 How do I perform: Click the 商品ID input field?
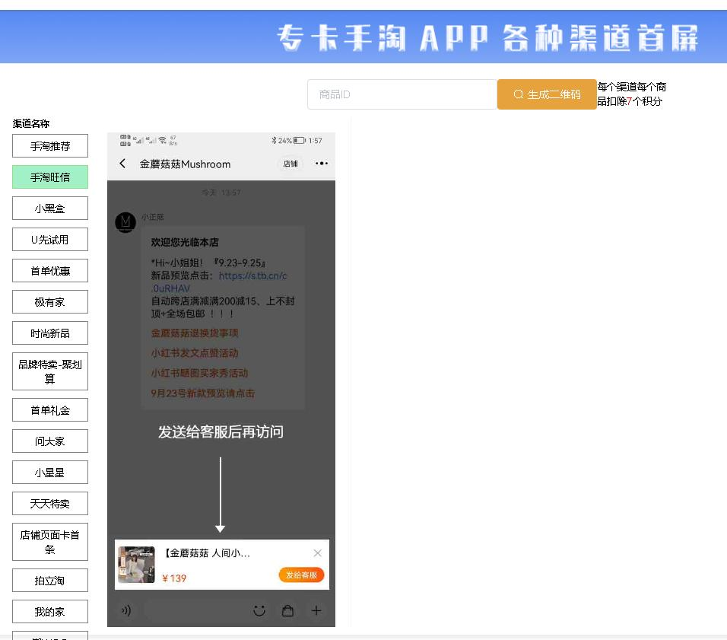[x=402, y=94]
